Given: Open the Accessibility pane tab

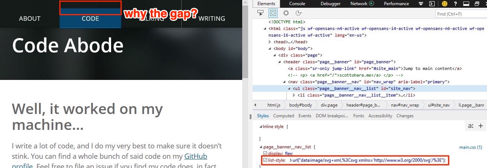Looking at the screenshot, I should (x=380, y=116).
